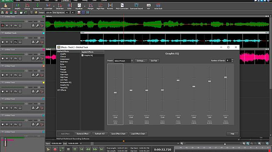272x152 pixels.
Task: Expand the Equalizer dropdown arrow
Action: (85, 6)
